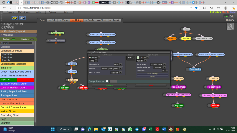Download the .ex4 compiled file
237x133 pixels.
point(22,18)
